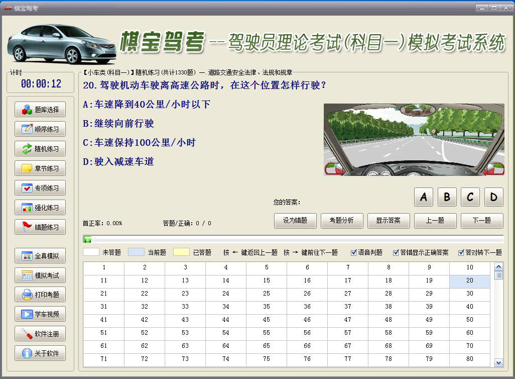Choose answer D button
The height and width of the screenshot is (379, 515).
[493, 197]
